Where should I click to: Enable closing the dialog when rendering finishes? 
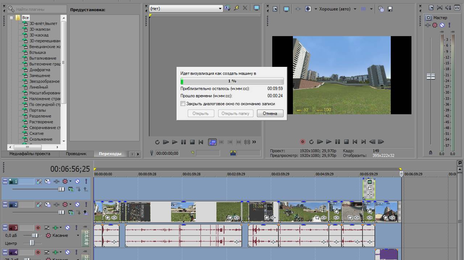[183, 104]
